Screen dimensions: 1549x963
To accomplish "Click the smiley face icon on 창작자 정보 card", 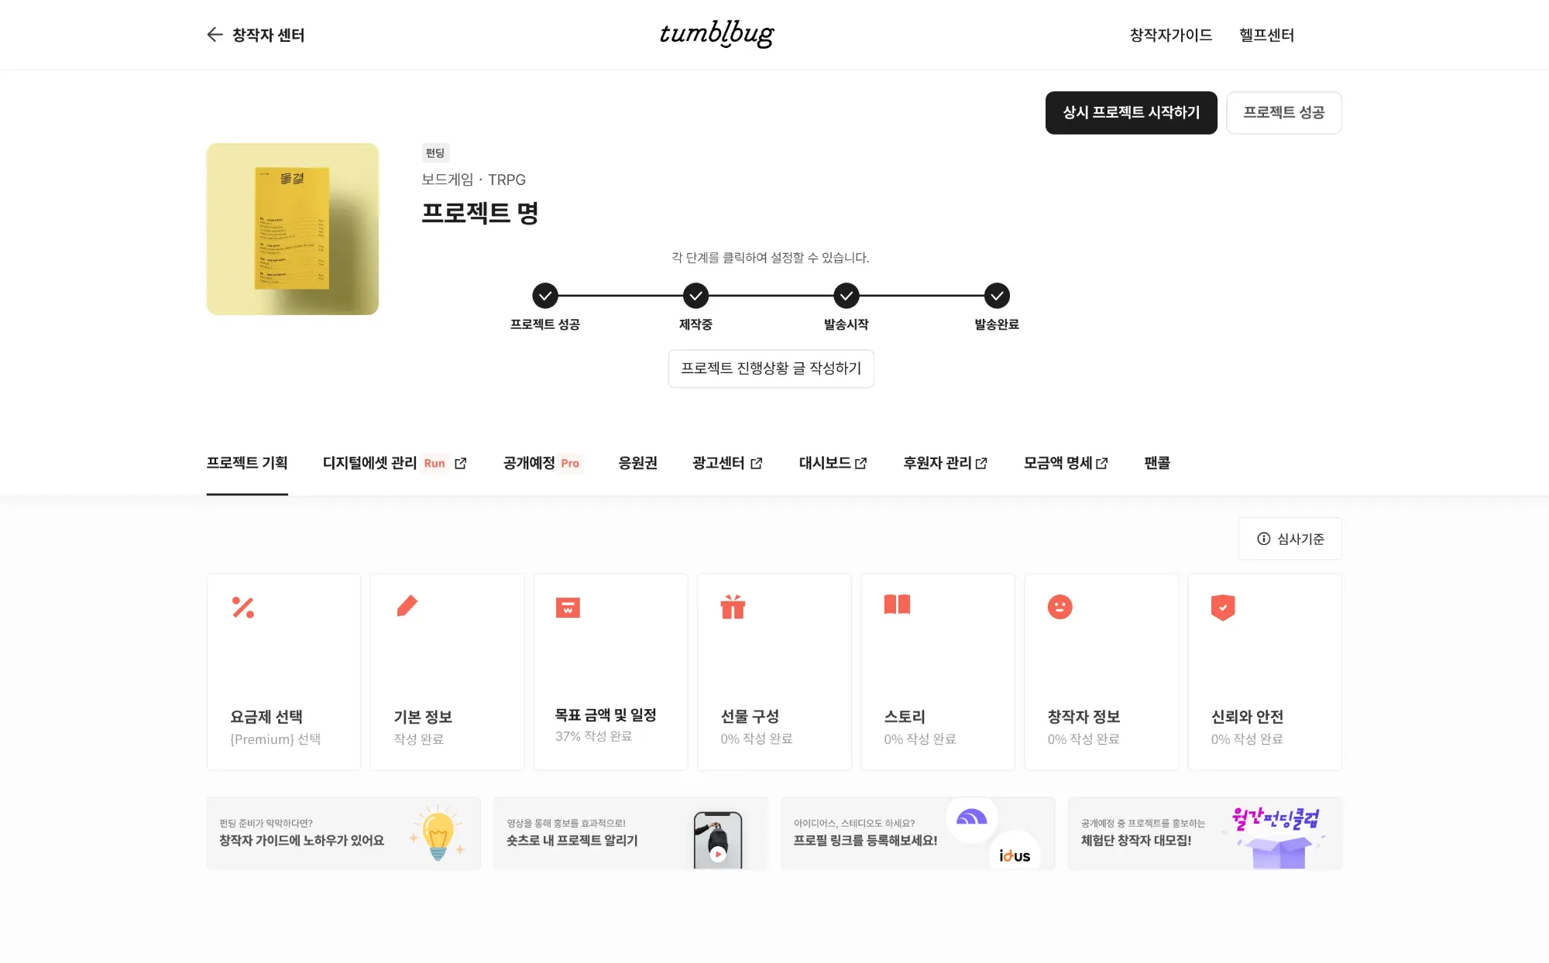I will [1060, 607].
